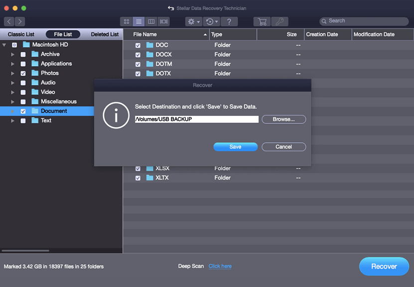Click the DOC folder icon

coord(149,45)
